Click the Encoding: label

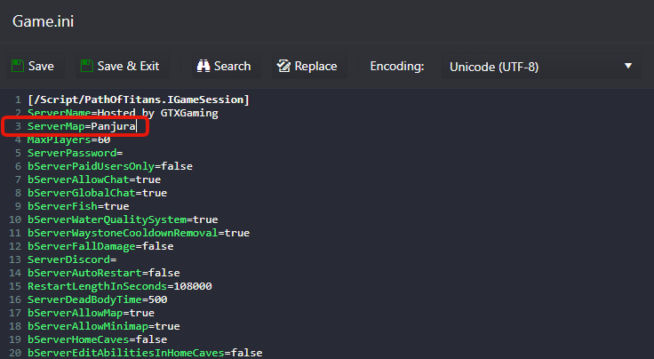397,66
